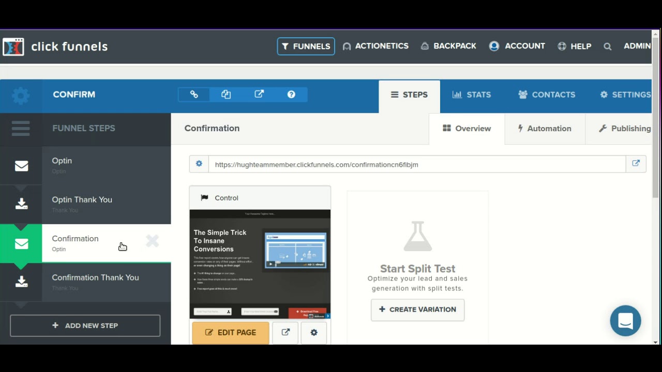This screenshot has height=372, width=662.
Task: Click the Optin Thank You download icon
Action: [x=21, y=204]
